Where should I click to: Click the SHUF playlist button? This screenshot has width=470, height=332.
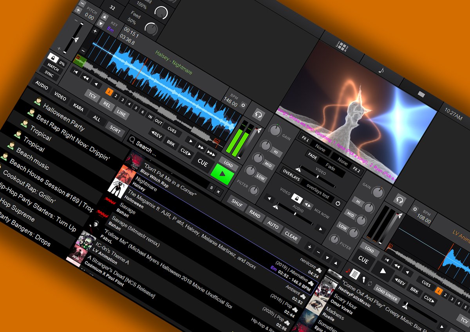(x=237, y=203)
